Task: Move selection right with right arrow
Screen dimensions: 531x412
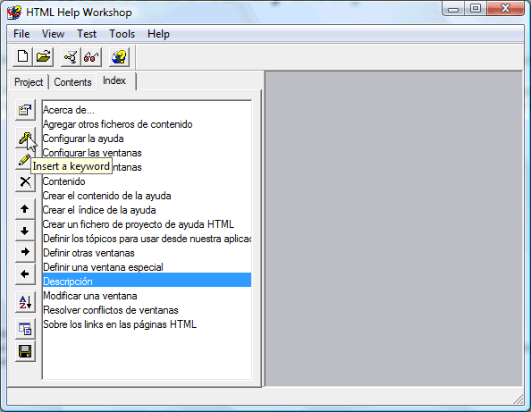Action: [25, 252]
